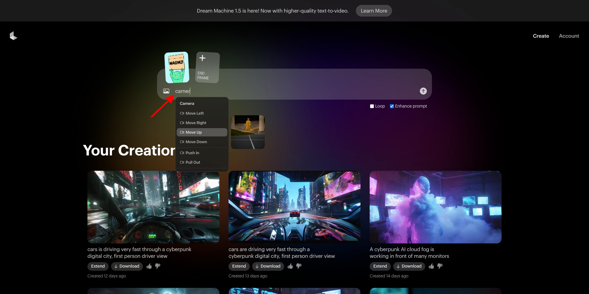Download the AI cloud fog video
This screenshot has width=589, height=294.
tap(409, 266)
